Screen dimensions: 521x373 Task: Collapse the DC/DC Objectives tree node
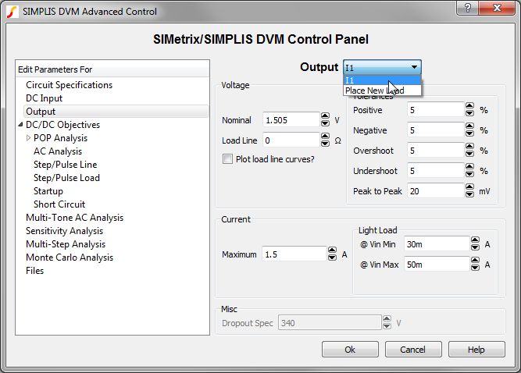20,125
